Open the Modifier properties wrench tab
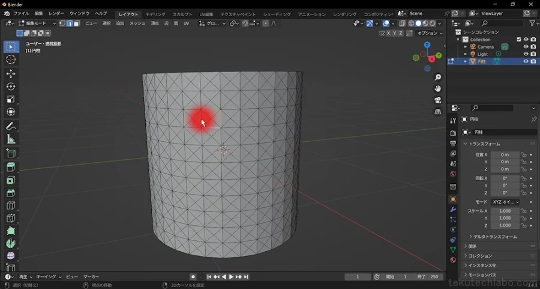Viewport: 540px width, 289px height. point(453,209)
